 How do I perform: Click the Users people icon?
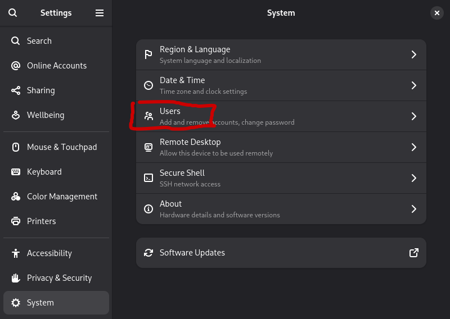tap(148, 116)
